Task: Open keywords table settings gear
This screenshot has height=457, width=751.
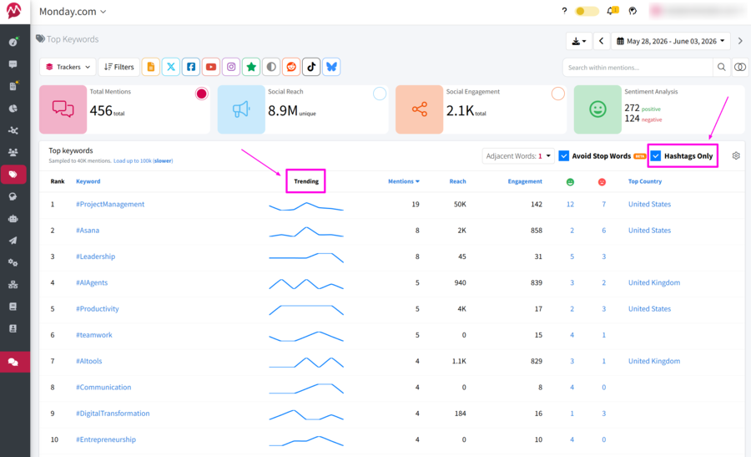Action: 736,156
